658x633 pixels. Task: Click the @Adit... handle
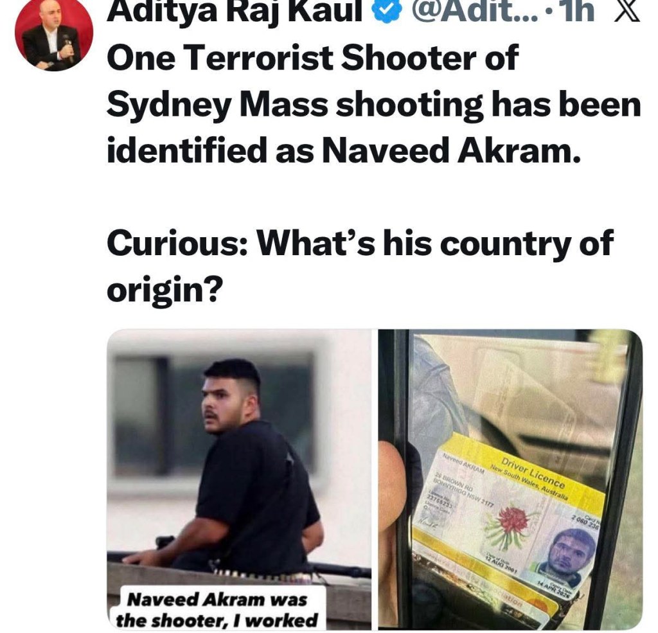coord(474,10)
